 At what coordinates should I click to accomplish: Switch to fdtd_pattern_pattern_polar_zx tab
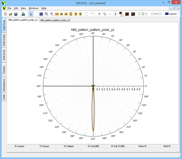pos(55,20)
